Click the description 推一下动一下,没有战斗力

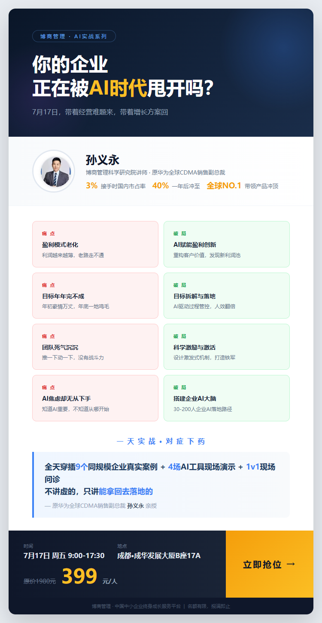pos(73,358)
